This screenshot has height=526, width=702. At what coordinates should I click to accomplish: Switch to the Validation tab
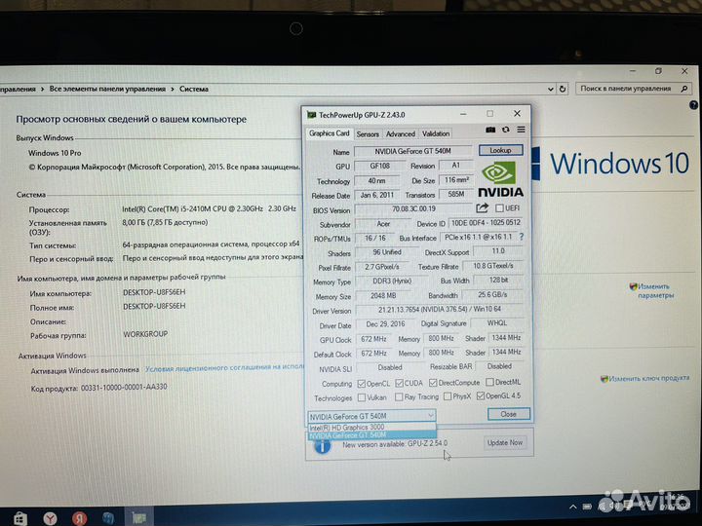pyautogui.click(x=436, y=133)
